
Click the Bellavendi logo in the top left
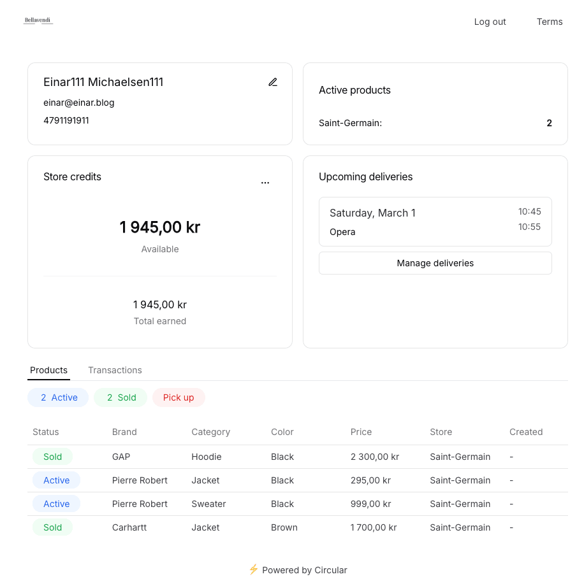pos(38,20)
